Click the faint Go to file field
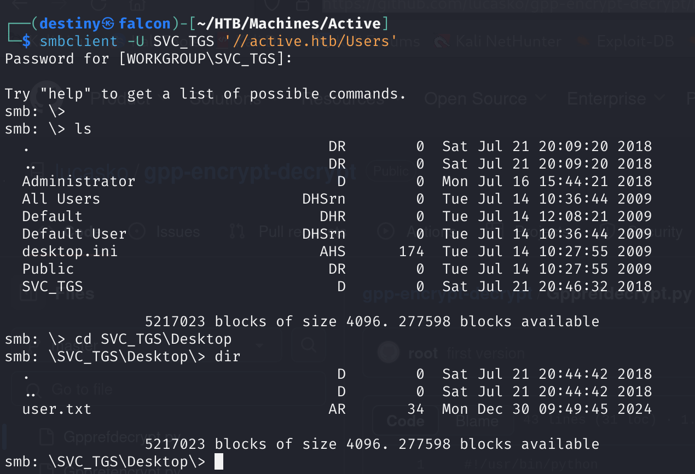The width and height of the screenshot is (695, 474). (164, 390)
